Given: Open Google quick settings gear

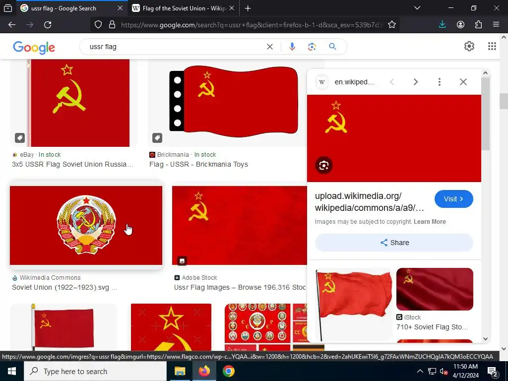Looking at the screenshot, I should click(x=469, y=46).
